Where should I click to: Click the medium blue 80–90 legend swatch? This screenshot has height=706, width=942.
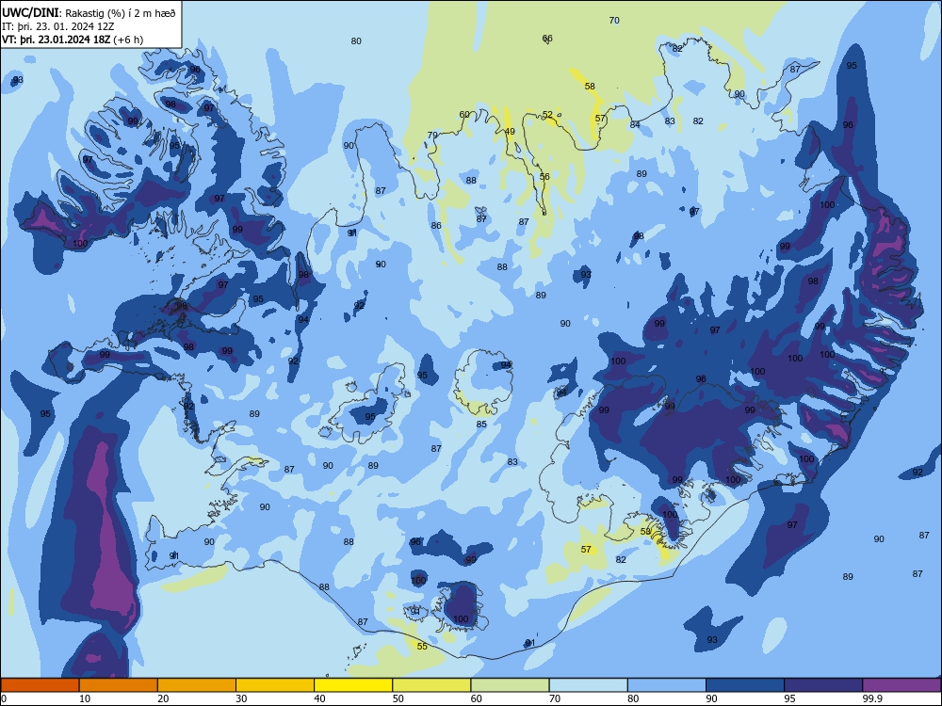(x=667, y=685)
